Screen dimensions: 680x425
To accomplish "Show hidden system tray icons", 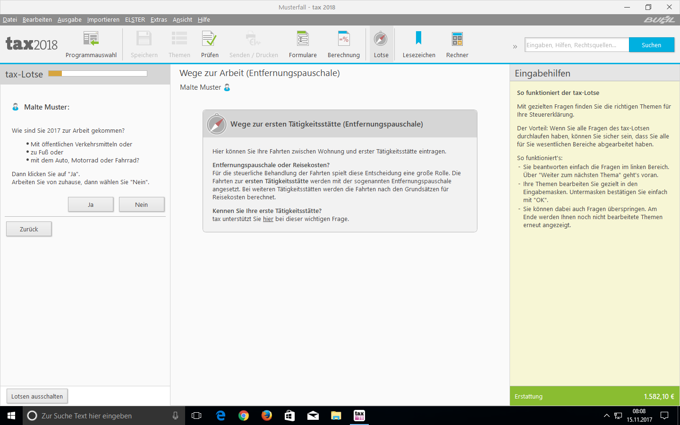I will click(x=607, y=416).
